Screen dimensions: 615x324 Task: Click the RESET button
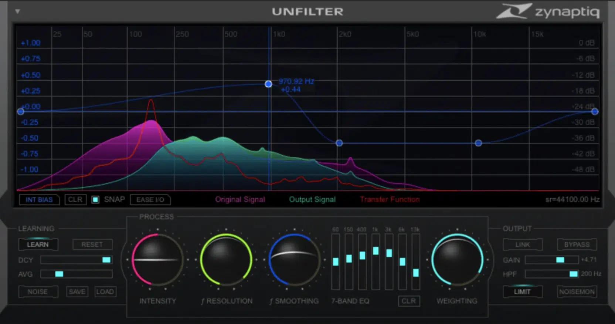pyautogui.click(x=92, y=244)
